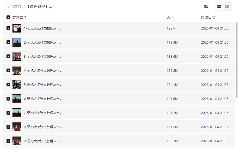This screenshot has width=238, height=149.
Task: Open thumbnail of 8-记忆大师张杰教程.wmv
Action: [x=17, y=127]
